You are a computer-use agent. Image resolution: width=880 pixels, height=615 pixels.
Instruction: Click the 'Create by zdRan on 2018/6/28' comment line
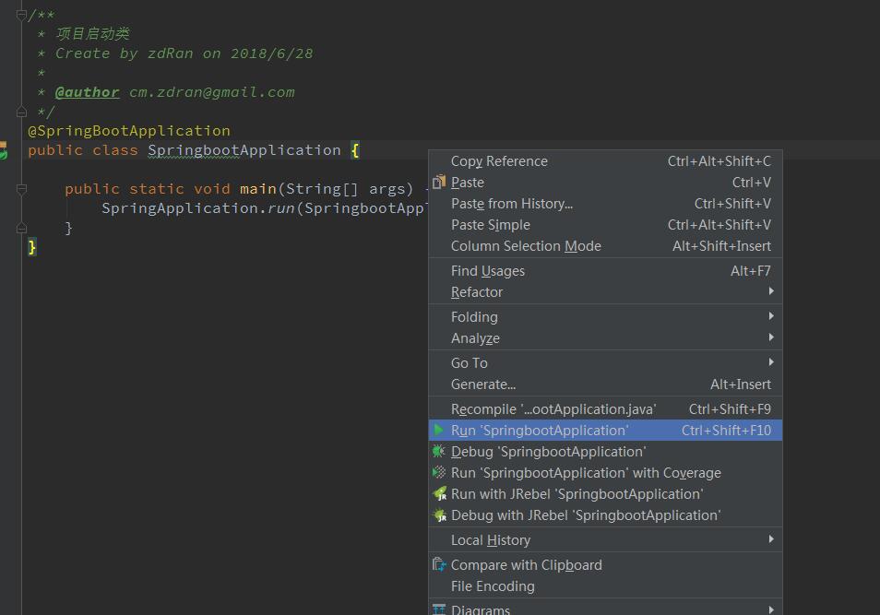point(184,53)
